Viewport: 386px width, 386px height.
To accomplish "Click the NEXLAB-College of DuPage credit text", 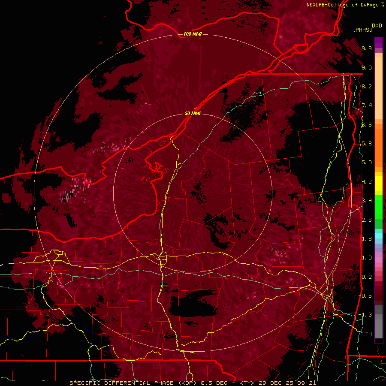I will [344, 5].
